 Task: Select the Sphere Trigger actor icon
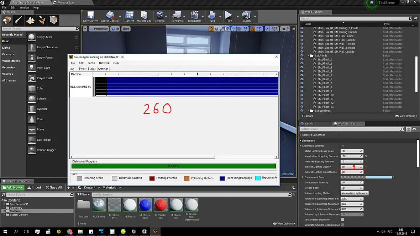32,150
